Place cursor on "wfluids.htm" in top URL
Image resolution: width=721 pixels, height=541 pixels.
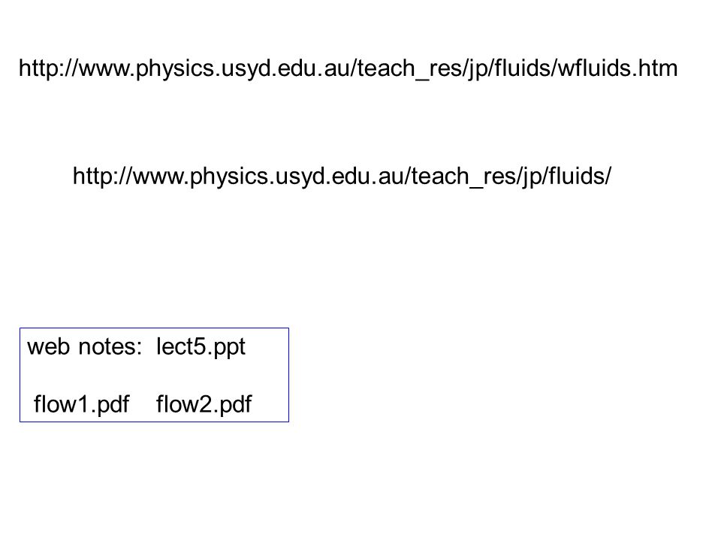coord(618,68)
